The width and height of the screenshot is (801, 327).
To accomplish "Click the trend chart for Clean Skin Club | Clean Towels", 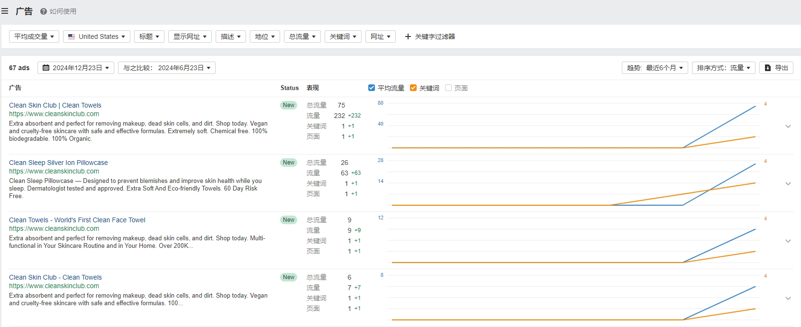I will pyautogui.click(x=573, y=126).
